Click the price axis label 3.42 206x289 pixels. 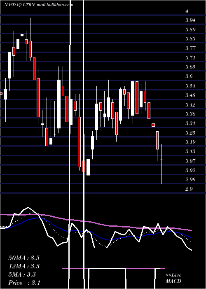[190, 105]
